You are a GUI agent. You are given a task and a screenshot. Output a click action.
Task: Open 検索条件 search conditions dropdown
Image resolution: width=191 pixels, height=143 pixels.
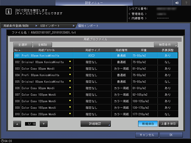(166, 45)
